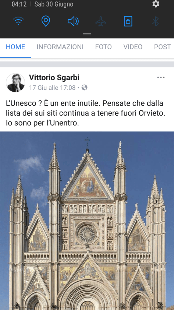Open the post options three-dots menu

(161, 77)
